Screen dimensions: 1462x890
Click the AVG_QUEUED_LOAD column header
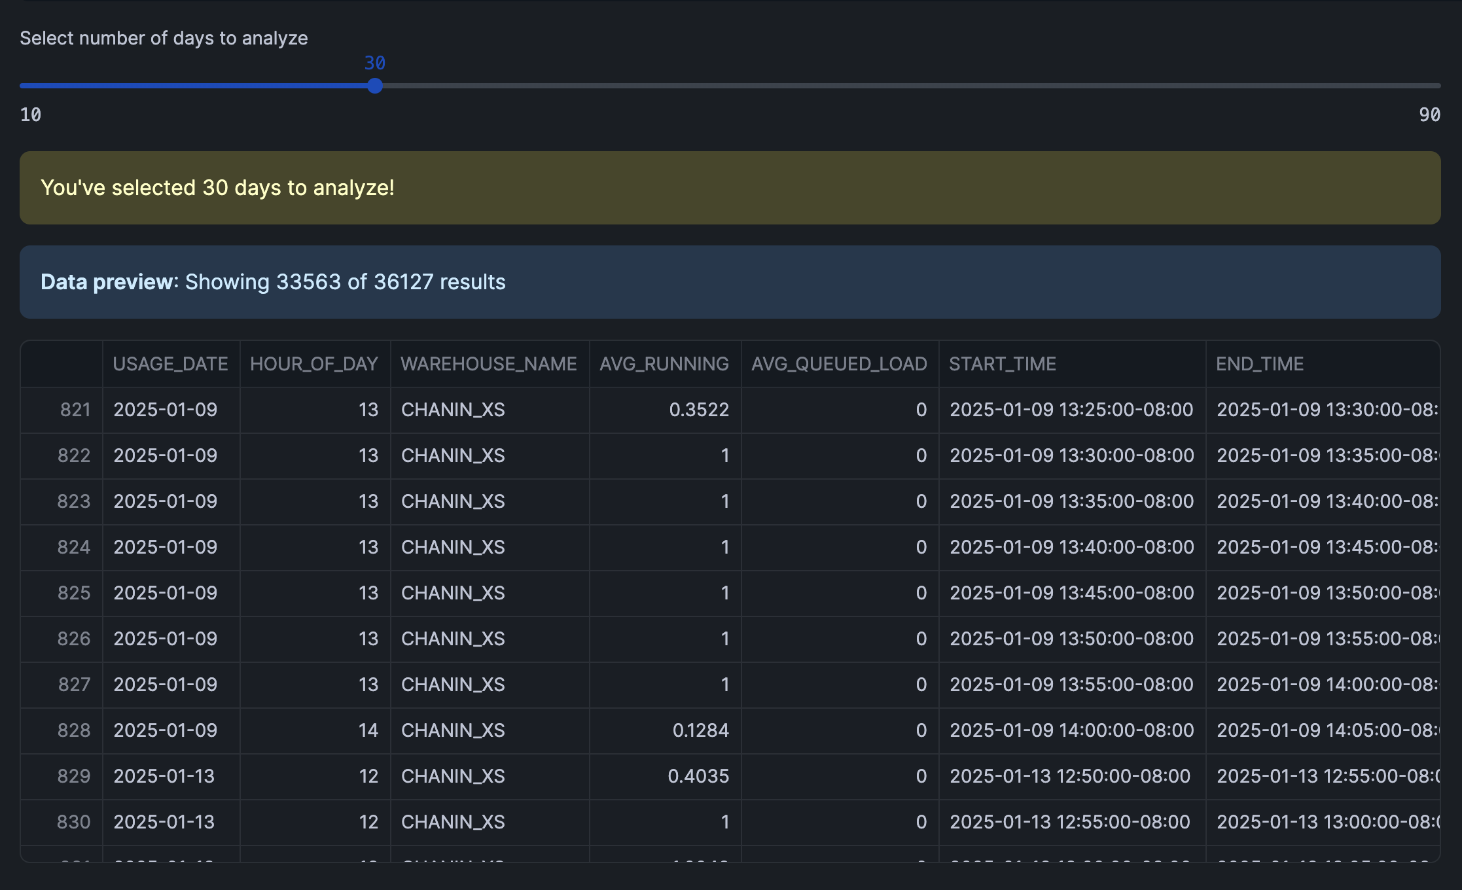(x=839, y=364)
